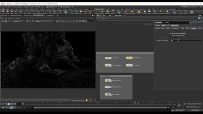
Task: Switch to the Transform parameter tab
Action: [x=157, y=25]
